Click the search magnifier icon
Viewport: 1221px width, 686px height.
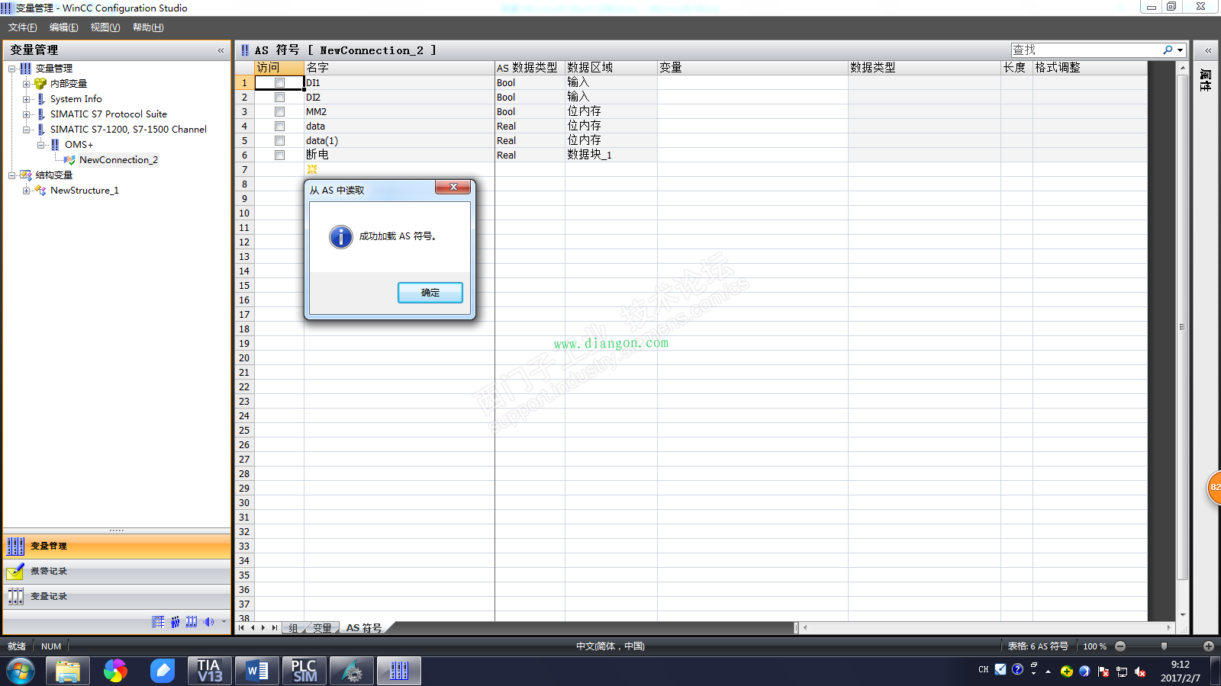(1168, 50)
